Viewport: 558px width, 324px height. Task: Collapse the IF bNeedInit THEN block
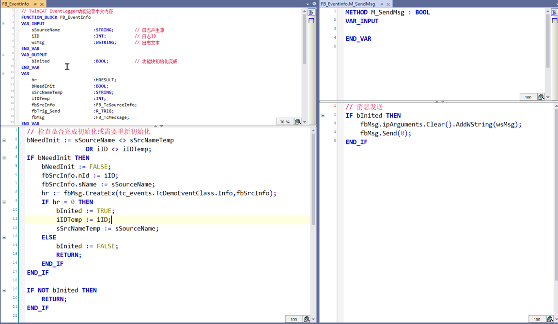(4, 158)
